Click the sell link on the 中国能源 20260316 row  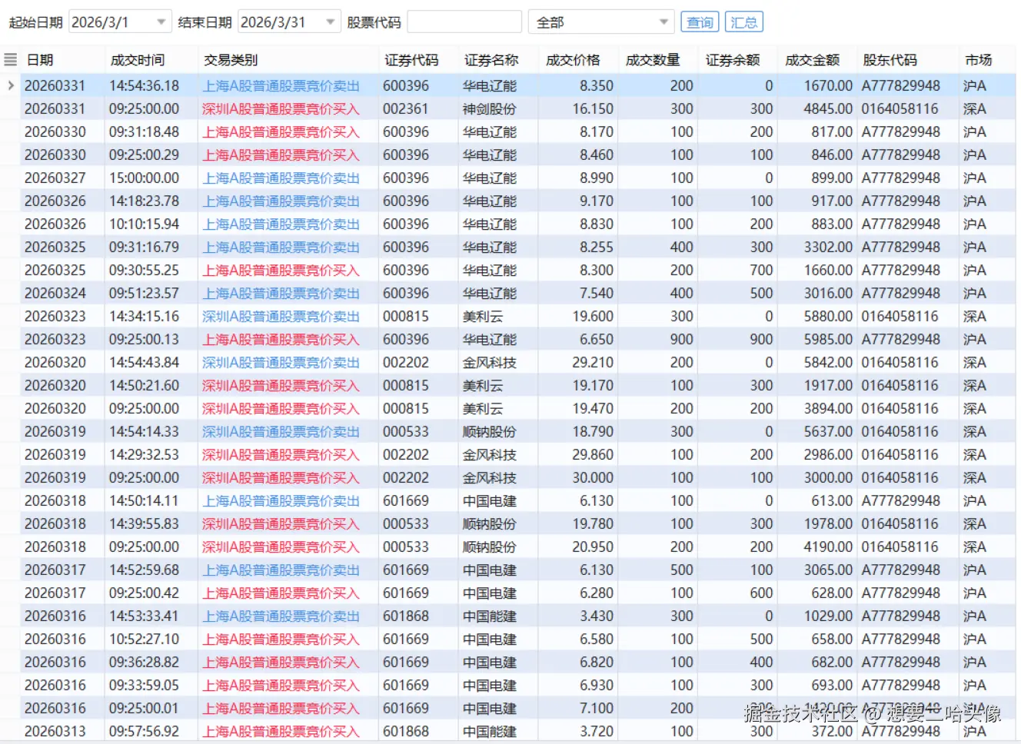279,616
